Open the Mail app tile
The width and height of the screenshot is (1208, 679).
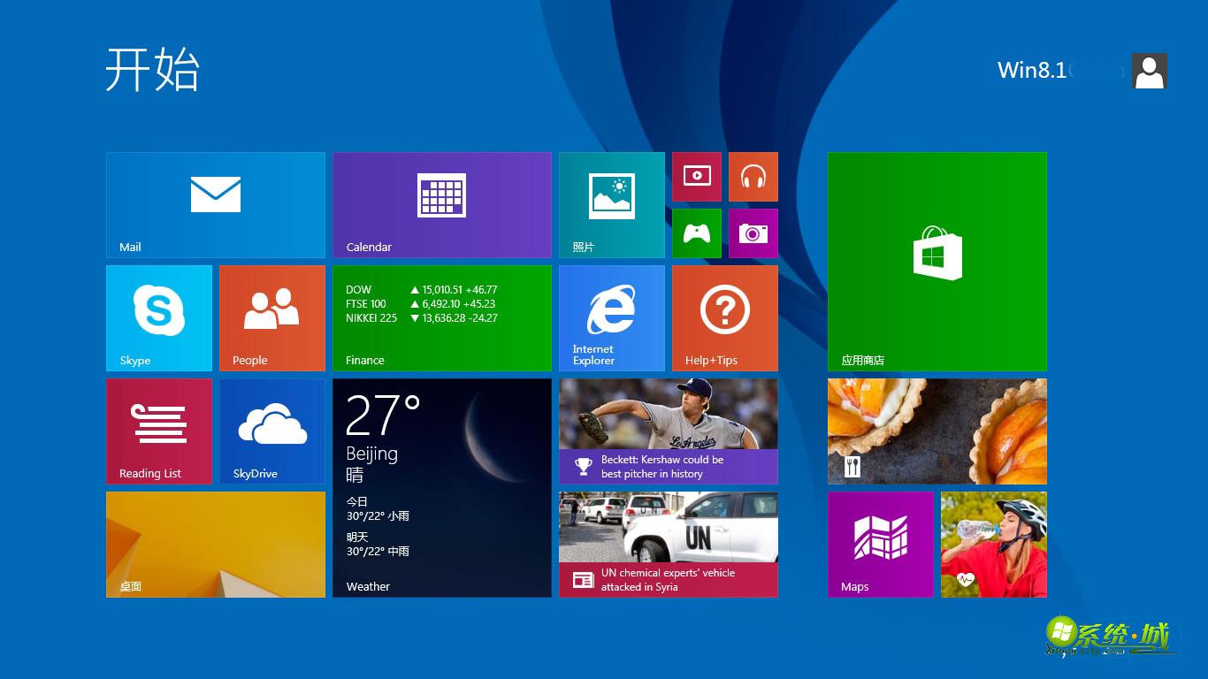(x=215, y=204)
